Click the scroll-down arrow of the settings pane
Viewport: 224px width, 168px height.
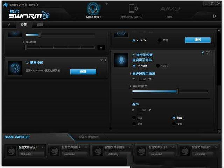[x=219, y=131]
